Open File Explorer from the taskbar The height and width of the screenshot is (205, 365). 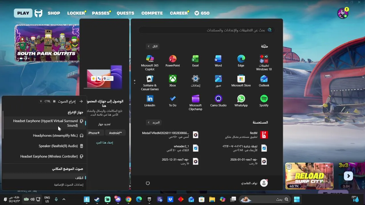pos(212,199)
